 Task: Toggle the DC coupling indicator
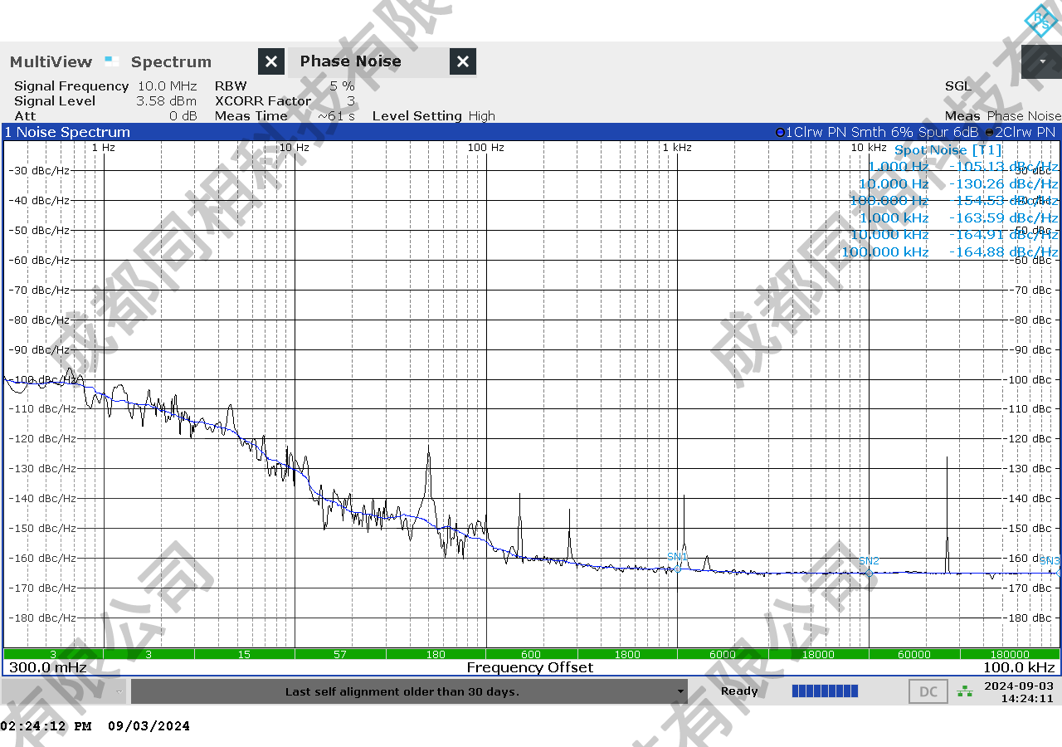[x=928, y=691]
